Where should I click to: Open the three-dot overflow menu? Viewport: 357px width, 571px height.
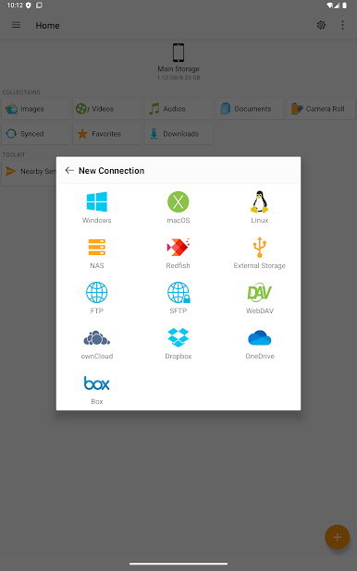coord(342,25)
